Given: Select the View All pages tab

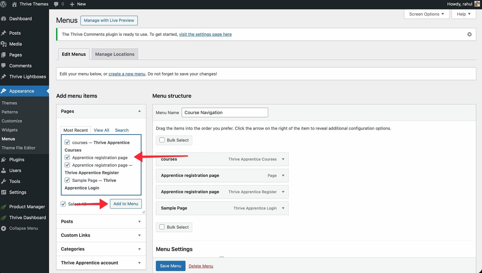Looking at the screenshot, I should [x=101, y=130].
